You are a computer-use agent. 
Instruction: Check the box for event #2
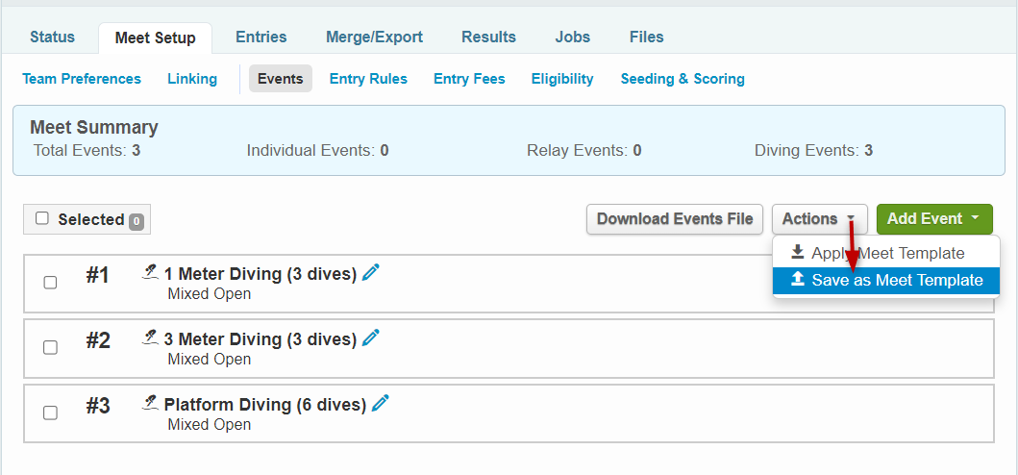50,347
